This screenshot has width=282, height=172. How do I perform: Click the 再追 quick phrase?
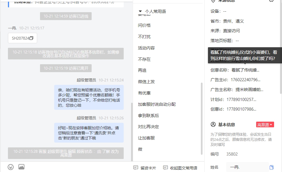(x=142, y=70)
